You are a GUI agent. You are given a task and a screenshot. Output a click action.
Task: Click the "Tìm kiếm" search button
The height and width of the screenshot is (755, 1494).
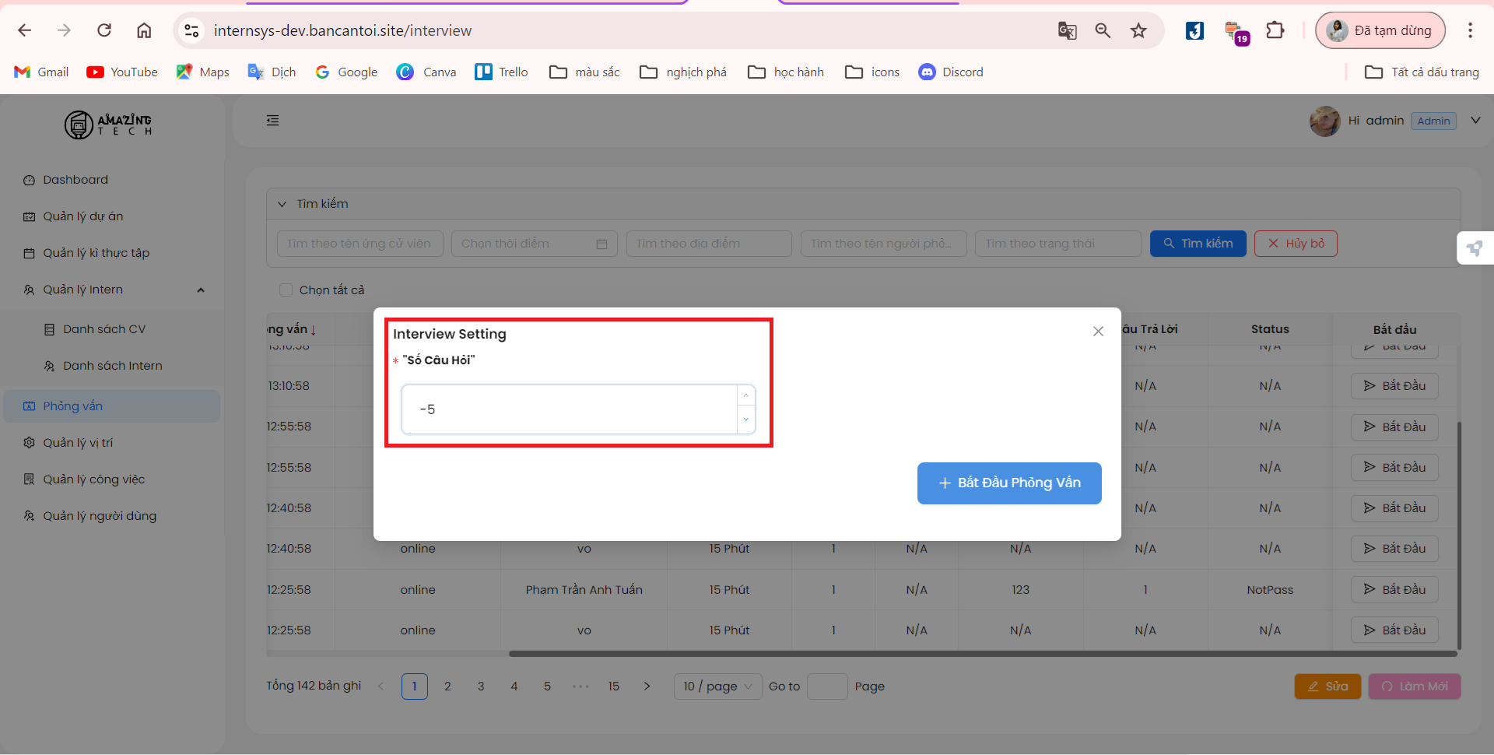[x=1198, y=244]
